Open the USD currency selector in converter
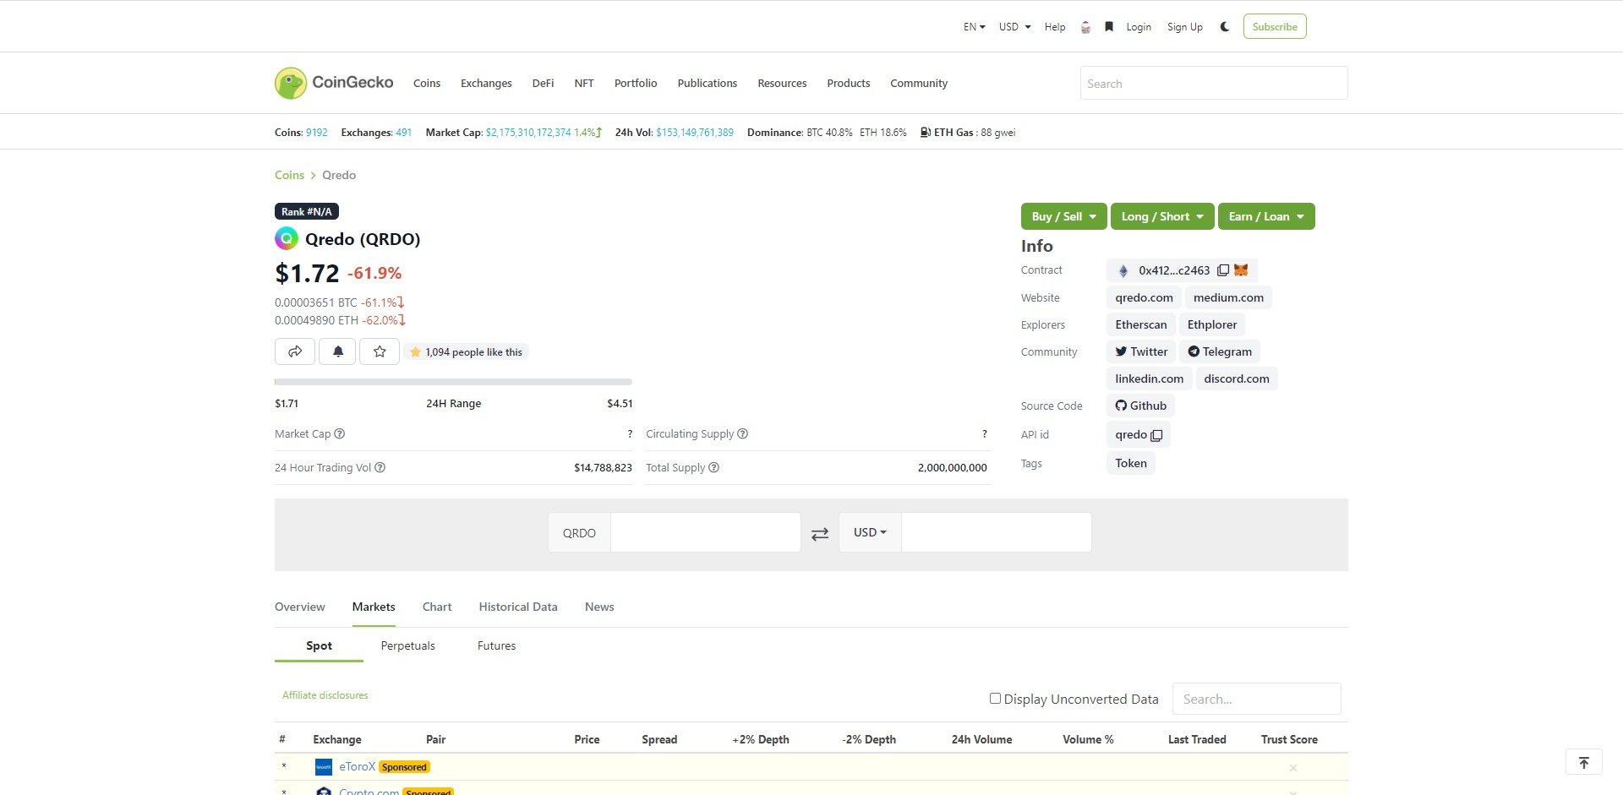The width and height of the screenshot is (1623, 795). click(x=870, y=532)
